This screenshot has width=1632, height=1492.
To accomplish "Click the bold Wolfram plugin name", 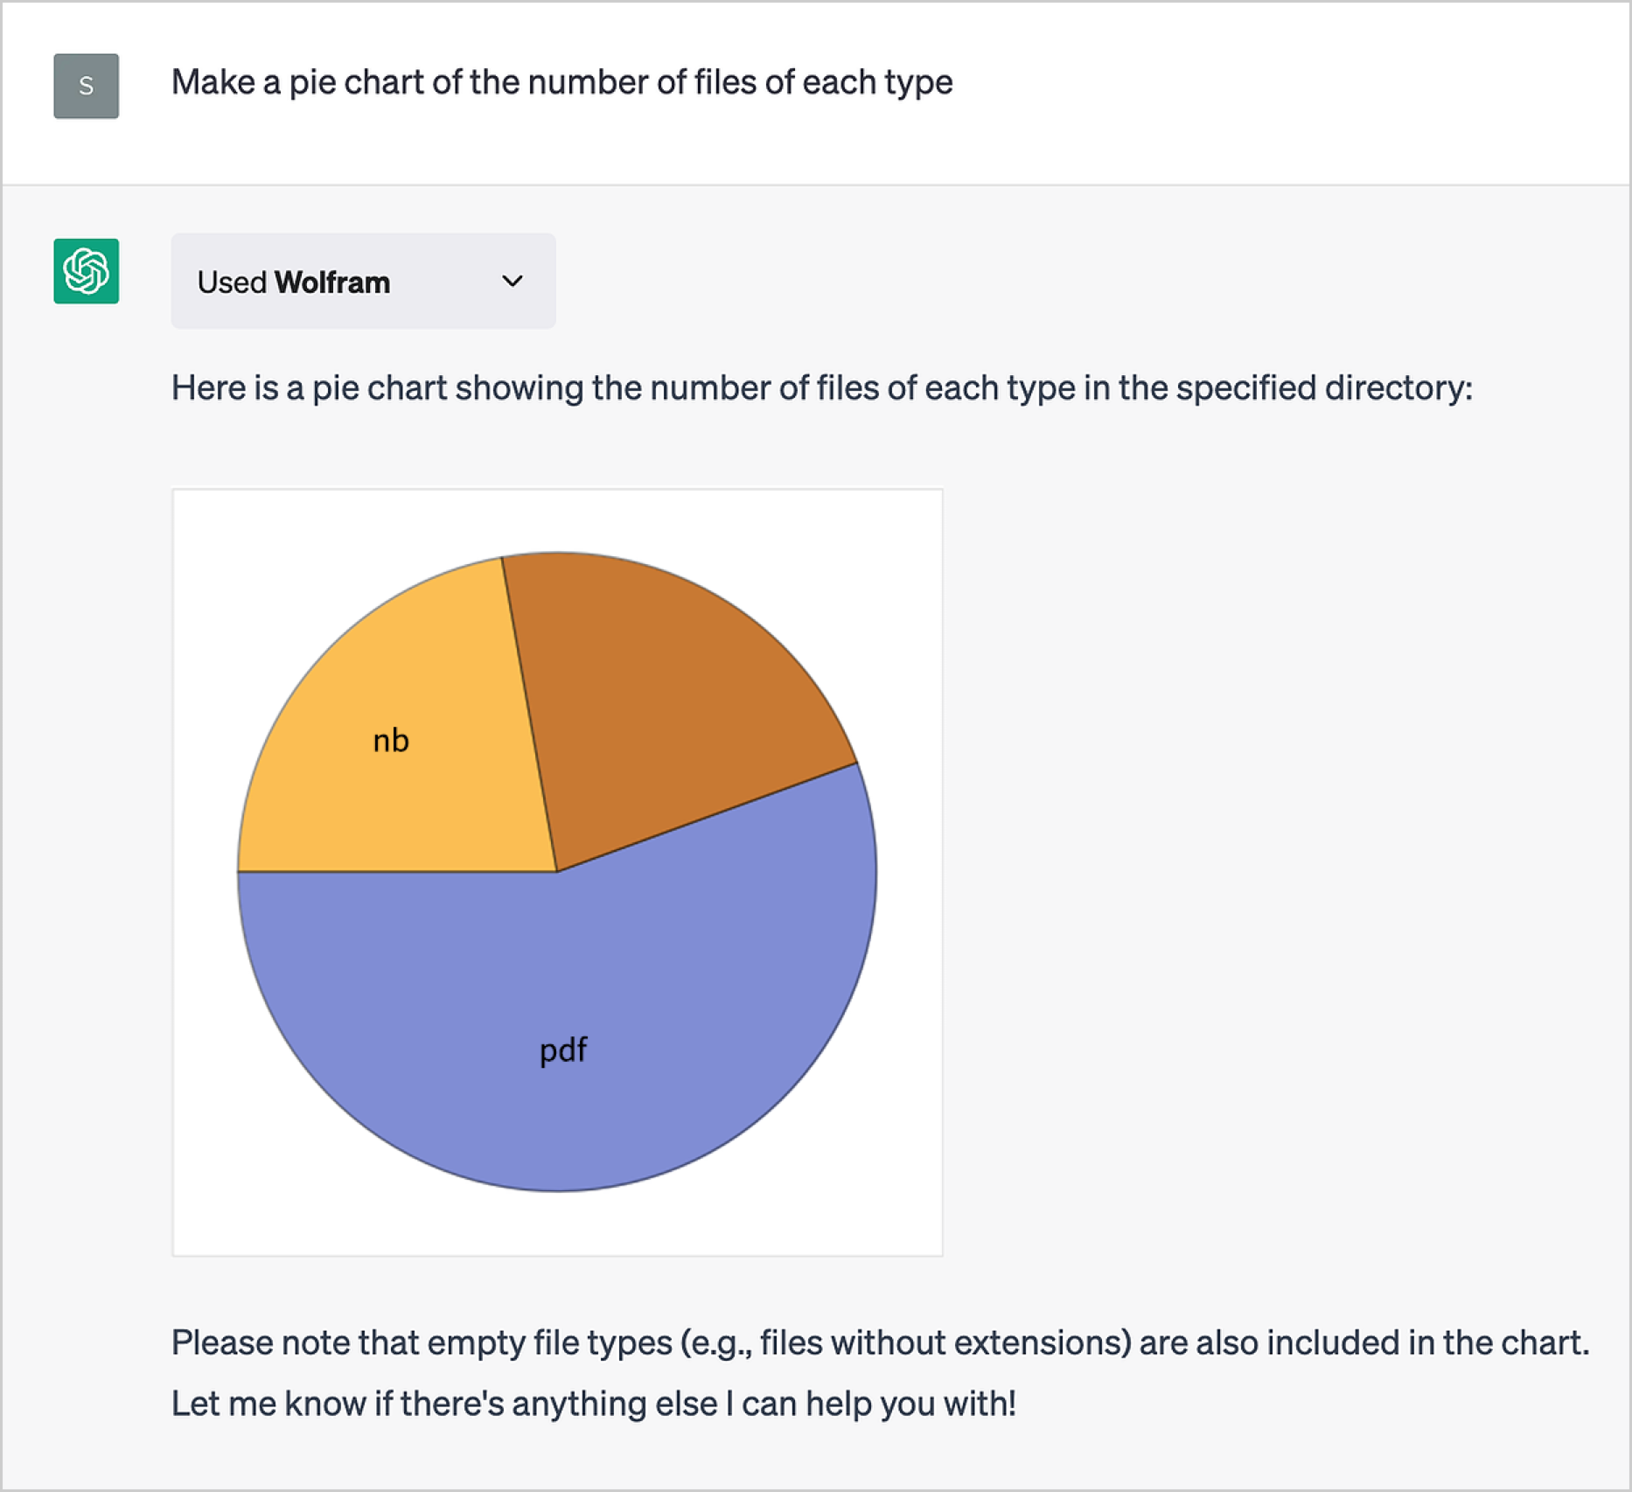I will pos(332,282).
